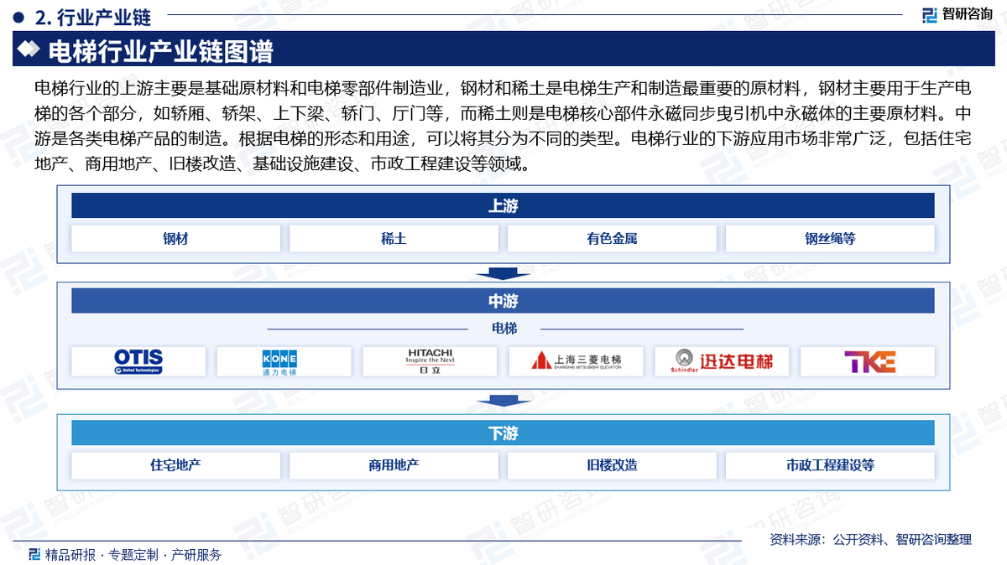Image resolution: width=1007 pixels, height=565 pixels.
Task: Click the 住宅地产 box
Action: (175, 465)
